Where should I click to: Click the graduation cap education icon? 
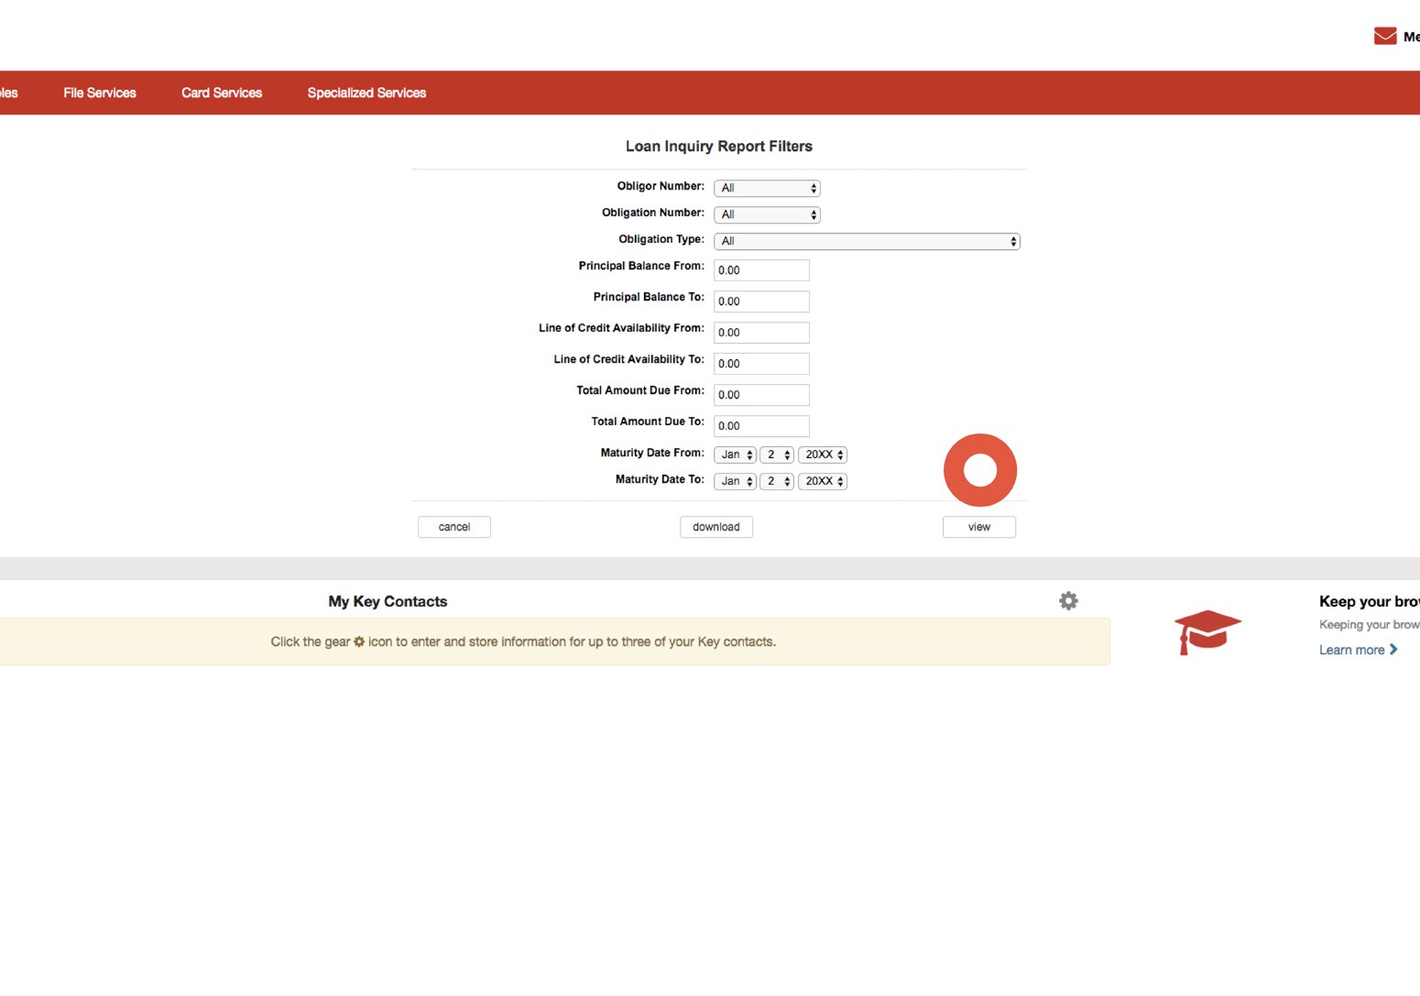tap(1207, 632)
